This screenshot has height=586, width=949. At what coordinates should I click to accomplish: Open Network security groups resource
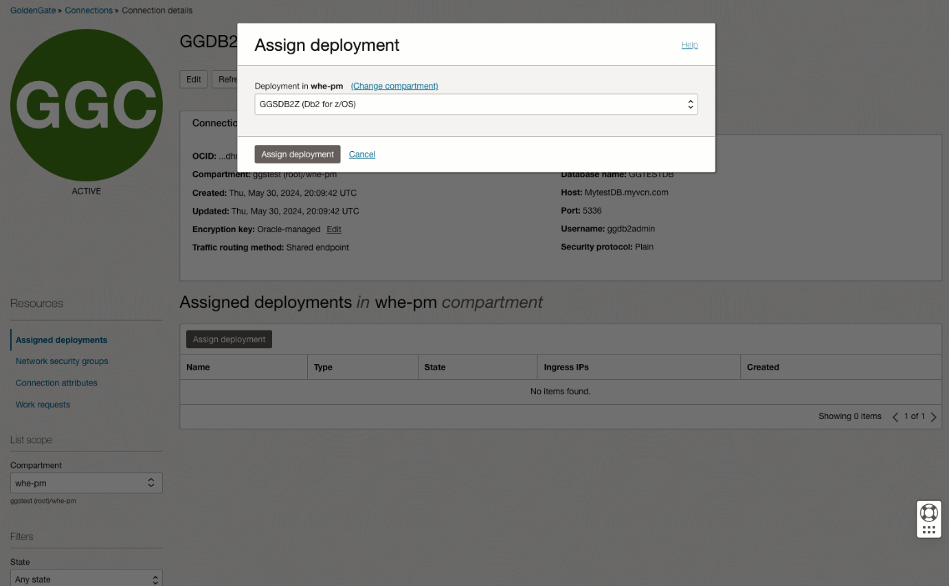click(62, 361)
